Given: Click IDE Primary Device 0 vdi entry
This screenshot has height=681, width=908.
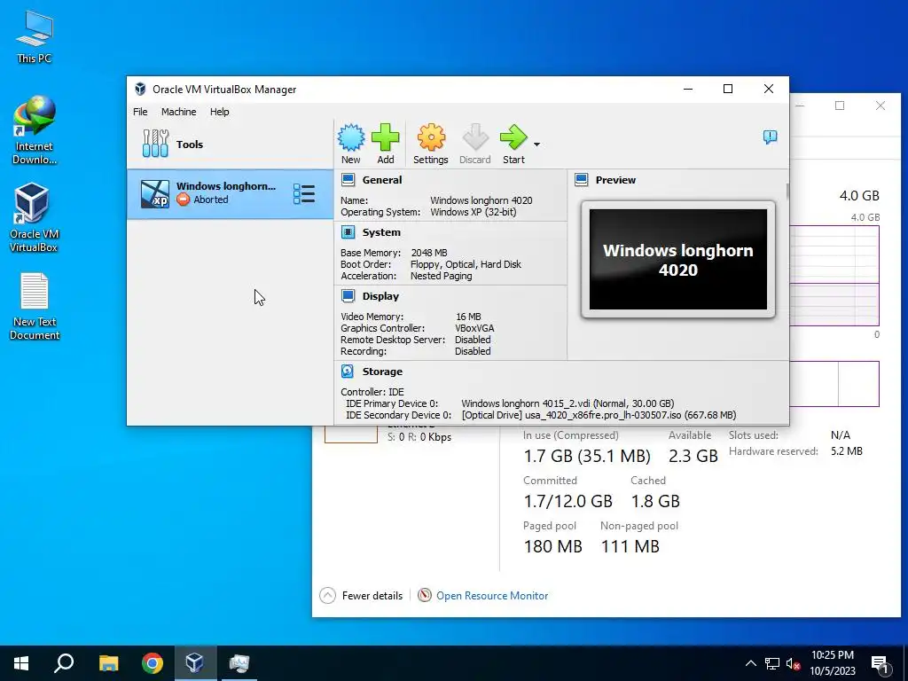Looking at the screenshot, I should (x=567, y=403).
